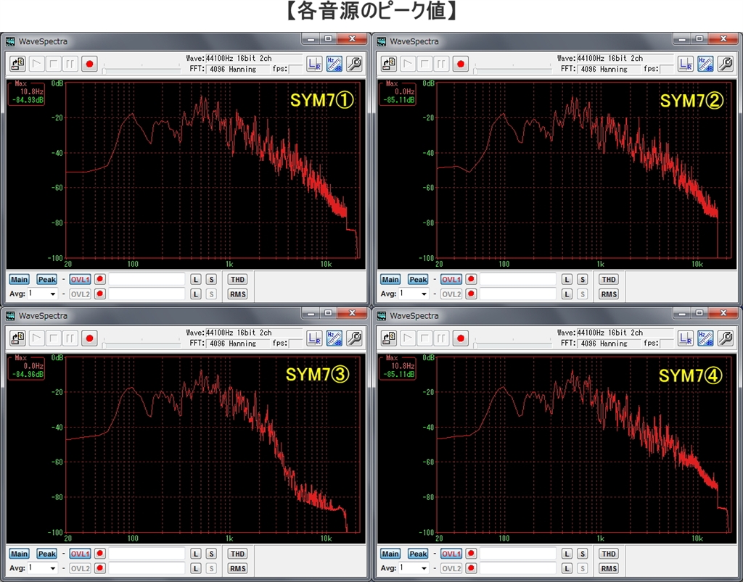Toggle Main display in SYM7① window
The height and width of the screenshot is (582, 743).
[20, 280]
